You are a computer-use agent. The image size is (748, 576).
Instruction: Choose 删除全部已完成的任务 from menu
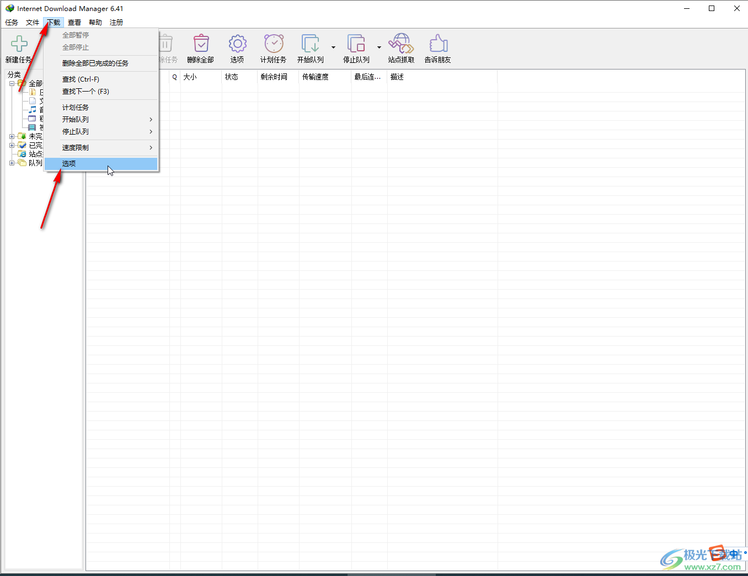point(101,63)
